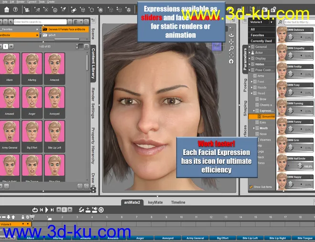This screenshot has height=242, width=315.
Task: Click the loop playback icon in aniMate2
Action: [35, 210]
